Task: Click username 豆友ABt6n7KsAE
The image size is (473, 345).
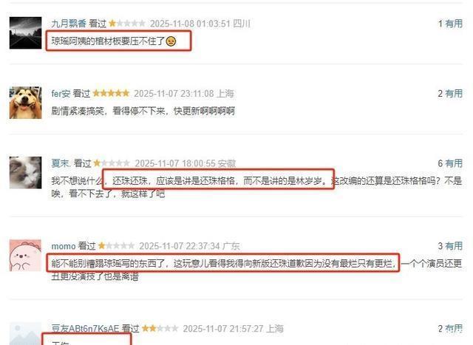Action: (x=85, y=329)
